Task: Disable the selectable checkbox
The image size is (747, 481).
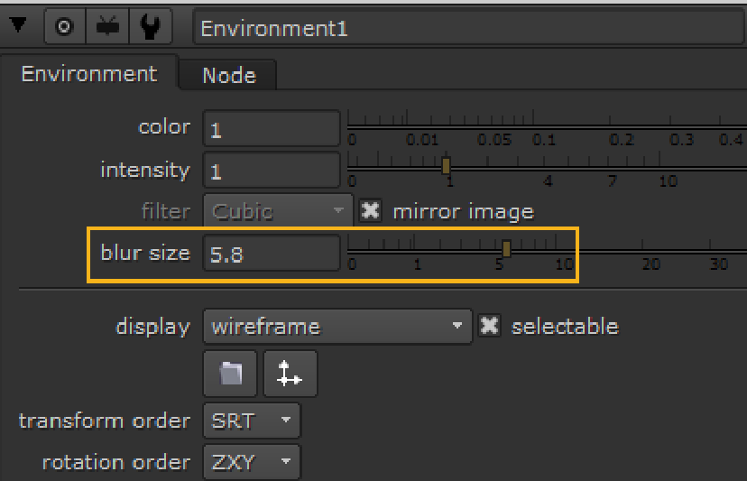Action: pos(489,326)
